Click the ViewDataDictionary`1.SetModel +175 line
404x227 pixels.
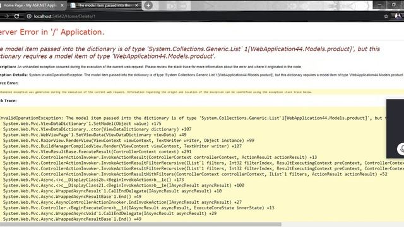click(82, 124)
